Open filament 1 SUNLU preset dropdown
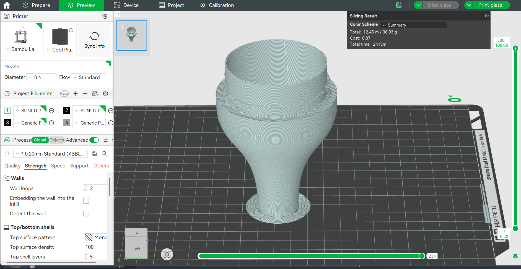This screenshot has height=269, width=521. [x=30, y=111]
